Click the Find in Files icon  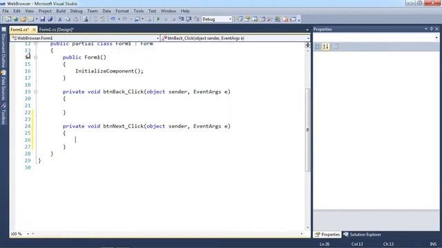85,19
